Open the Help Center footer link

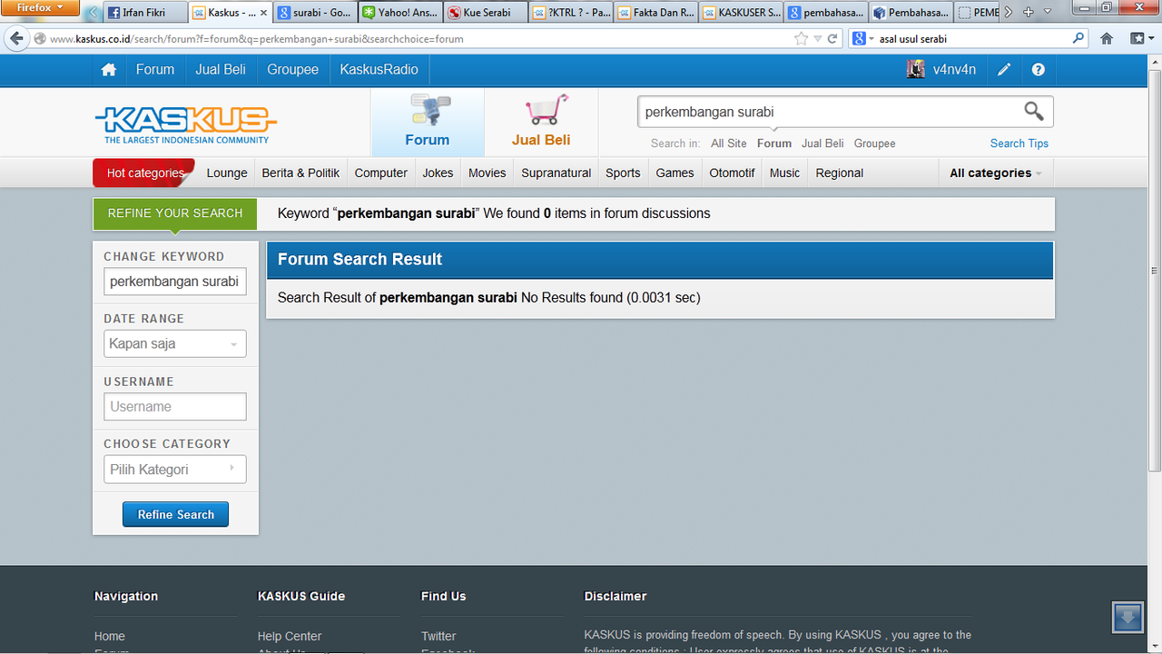coord(290,636)
